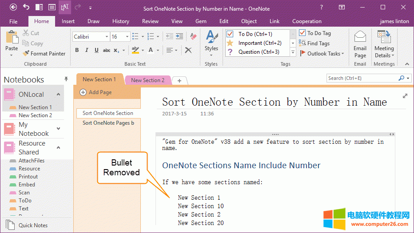
Task: Clear all formatting with the eraser icon
Action: tap(193, 36)
